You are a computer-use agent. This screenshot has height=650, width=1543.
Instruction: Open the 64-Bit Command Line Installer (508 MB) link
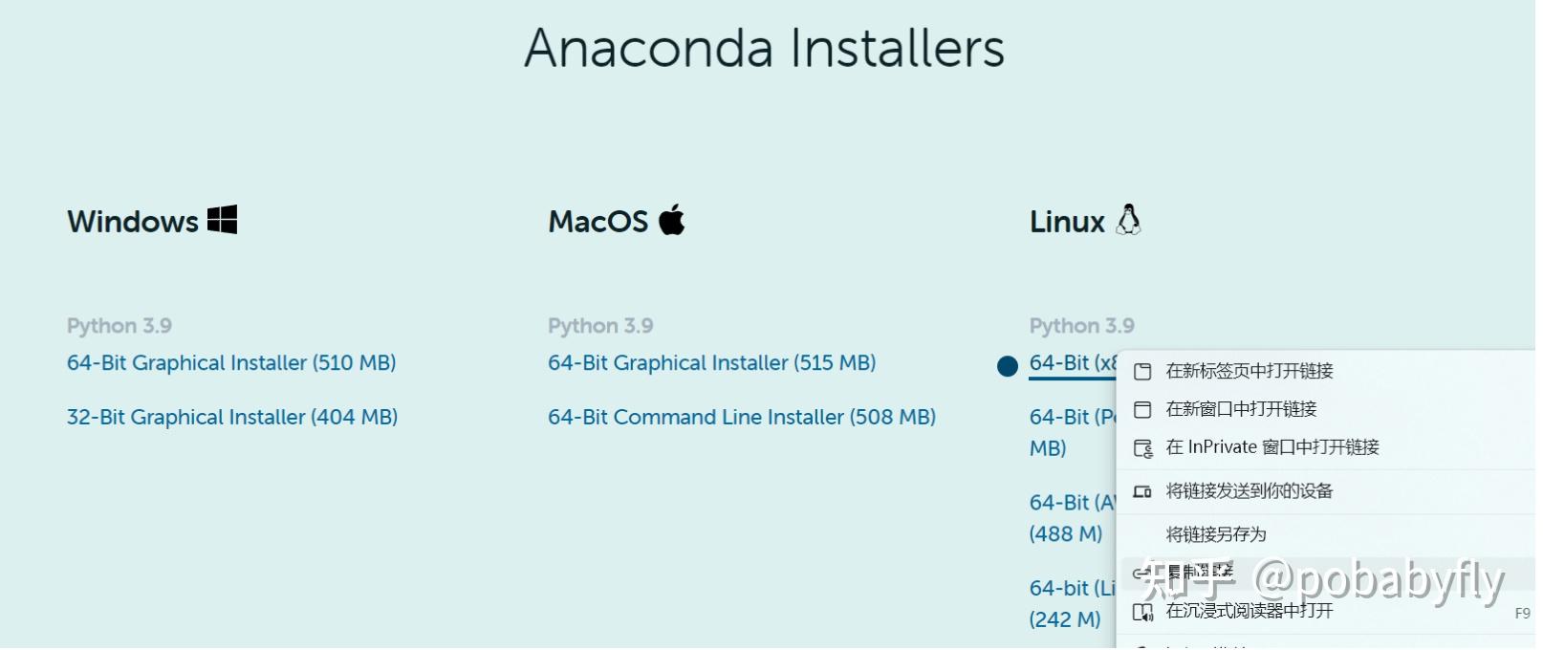click(742, 416)
